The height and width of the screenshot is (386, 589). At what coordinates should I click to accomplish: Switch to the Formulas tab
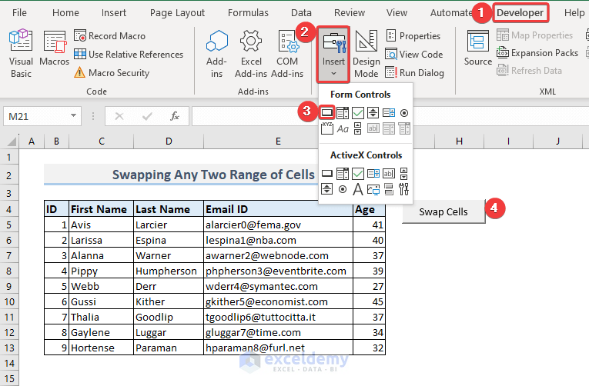point(248,13)
